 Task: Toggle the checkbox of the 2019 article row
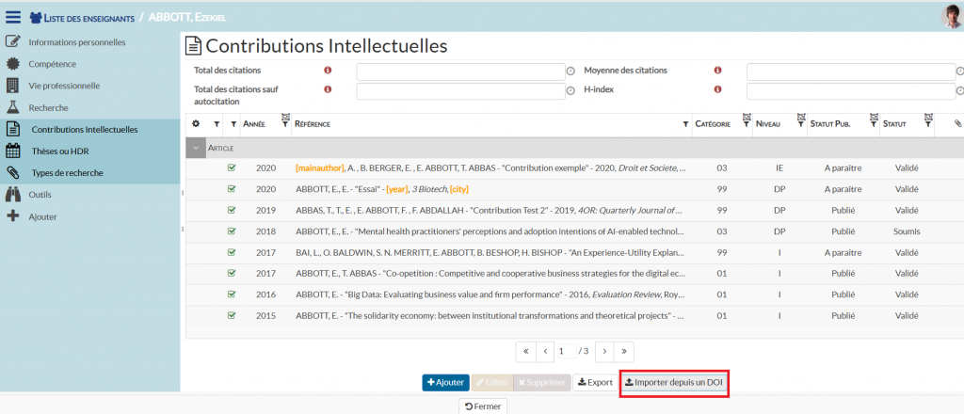coord(232,210)
